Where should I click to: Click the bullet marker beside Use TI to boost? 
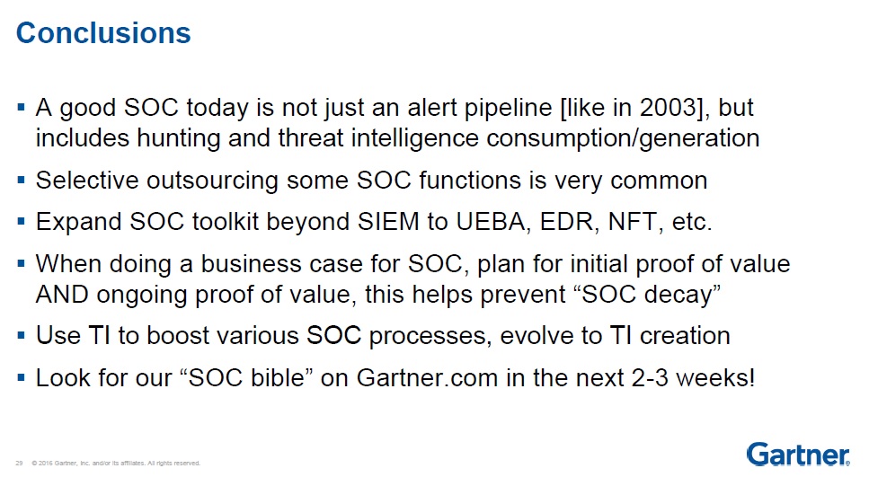pyautogui.click(x=21, y=336)
